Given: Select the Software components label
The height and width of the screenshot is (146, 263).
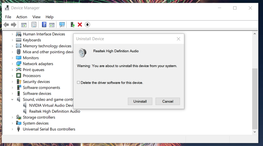Looking at the screenshot, I should (x=41, y=88).
